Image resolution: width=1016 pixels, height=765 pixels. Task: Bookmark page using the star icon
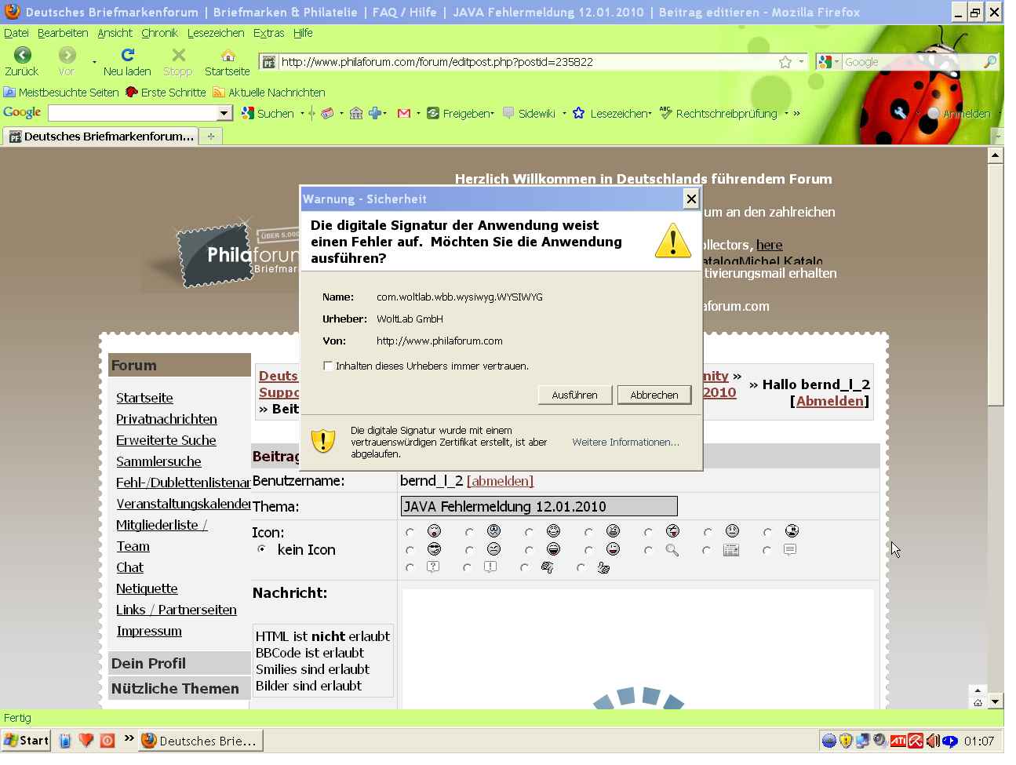pyautogui.click(x=785, y=62)
